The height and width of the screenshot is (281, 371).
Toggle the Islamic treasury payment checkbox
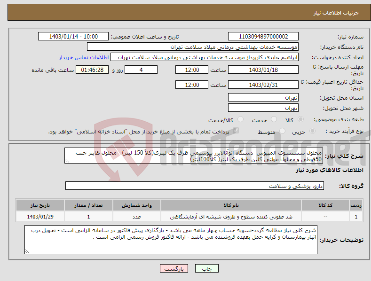[x=236, y=131]
